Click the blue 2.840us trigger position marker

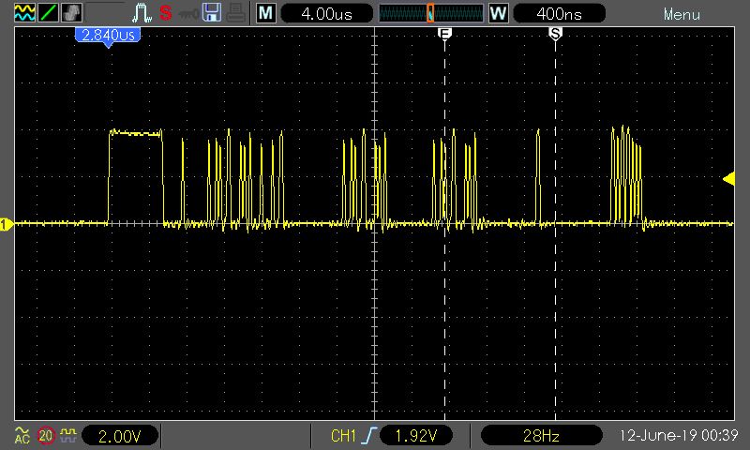[110, 35]
